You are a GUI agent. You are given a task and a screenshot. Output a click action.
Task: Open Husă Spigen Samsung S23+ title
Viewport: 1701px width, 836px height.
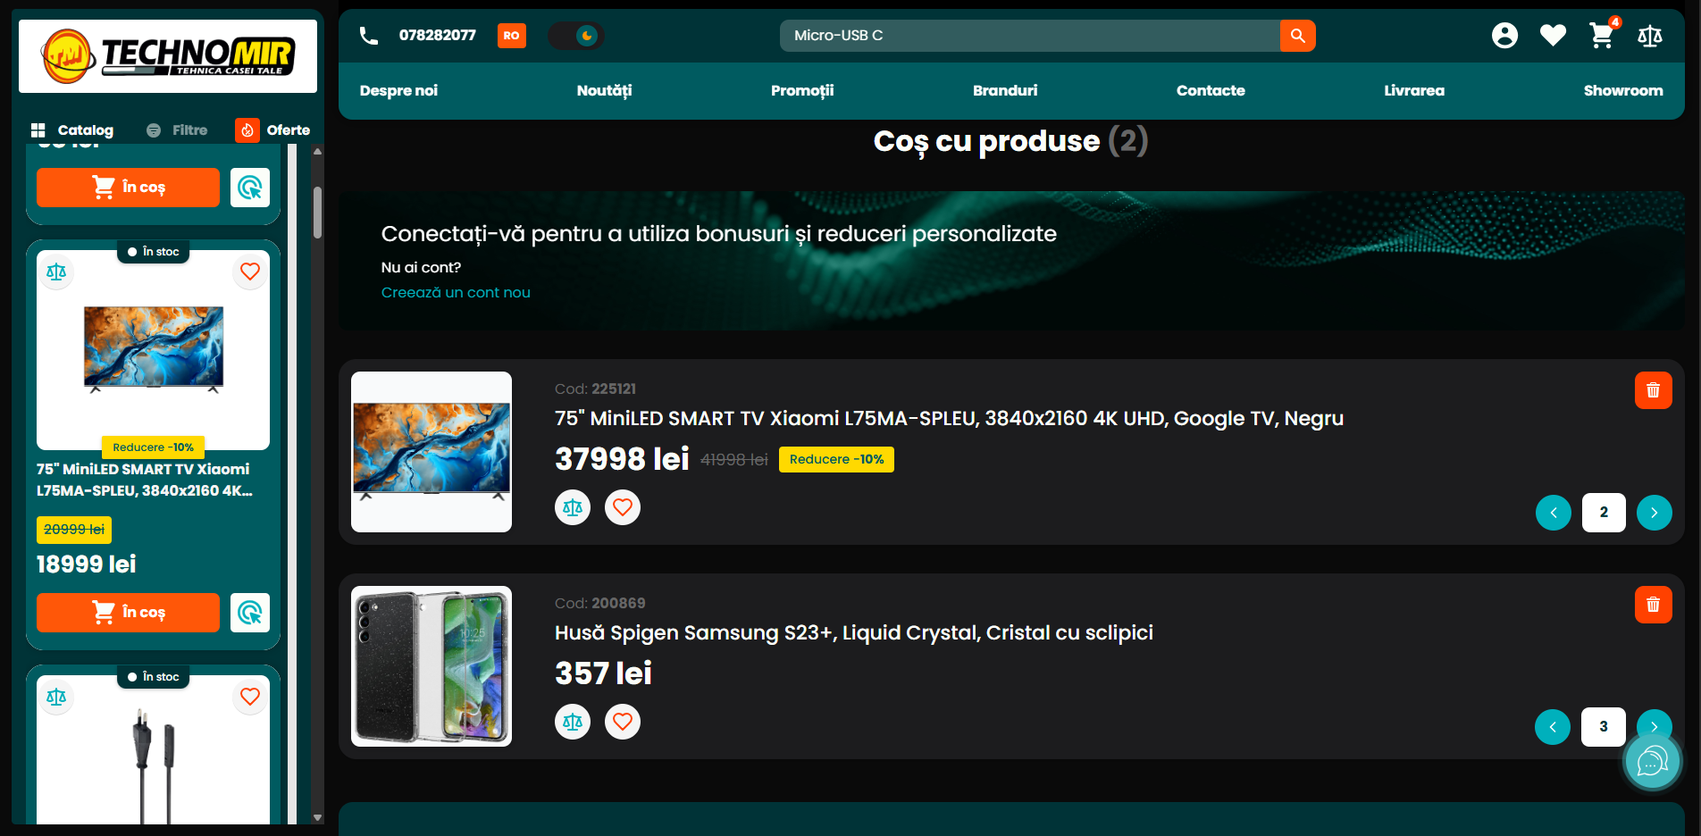(x=854, y=633)
